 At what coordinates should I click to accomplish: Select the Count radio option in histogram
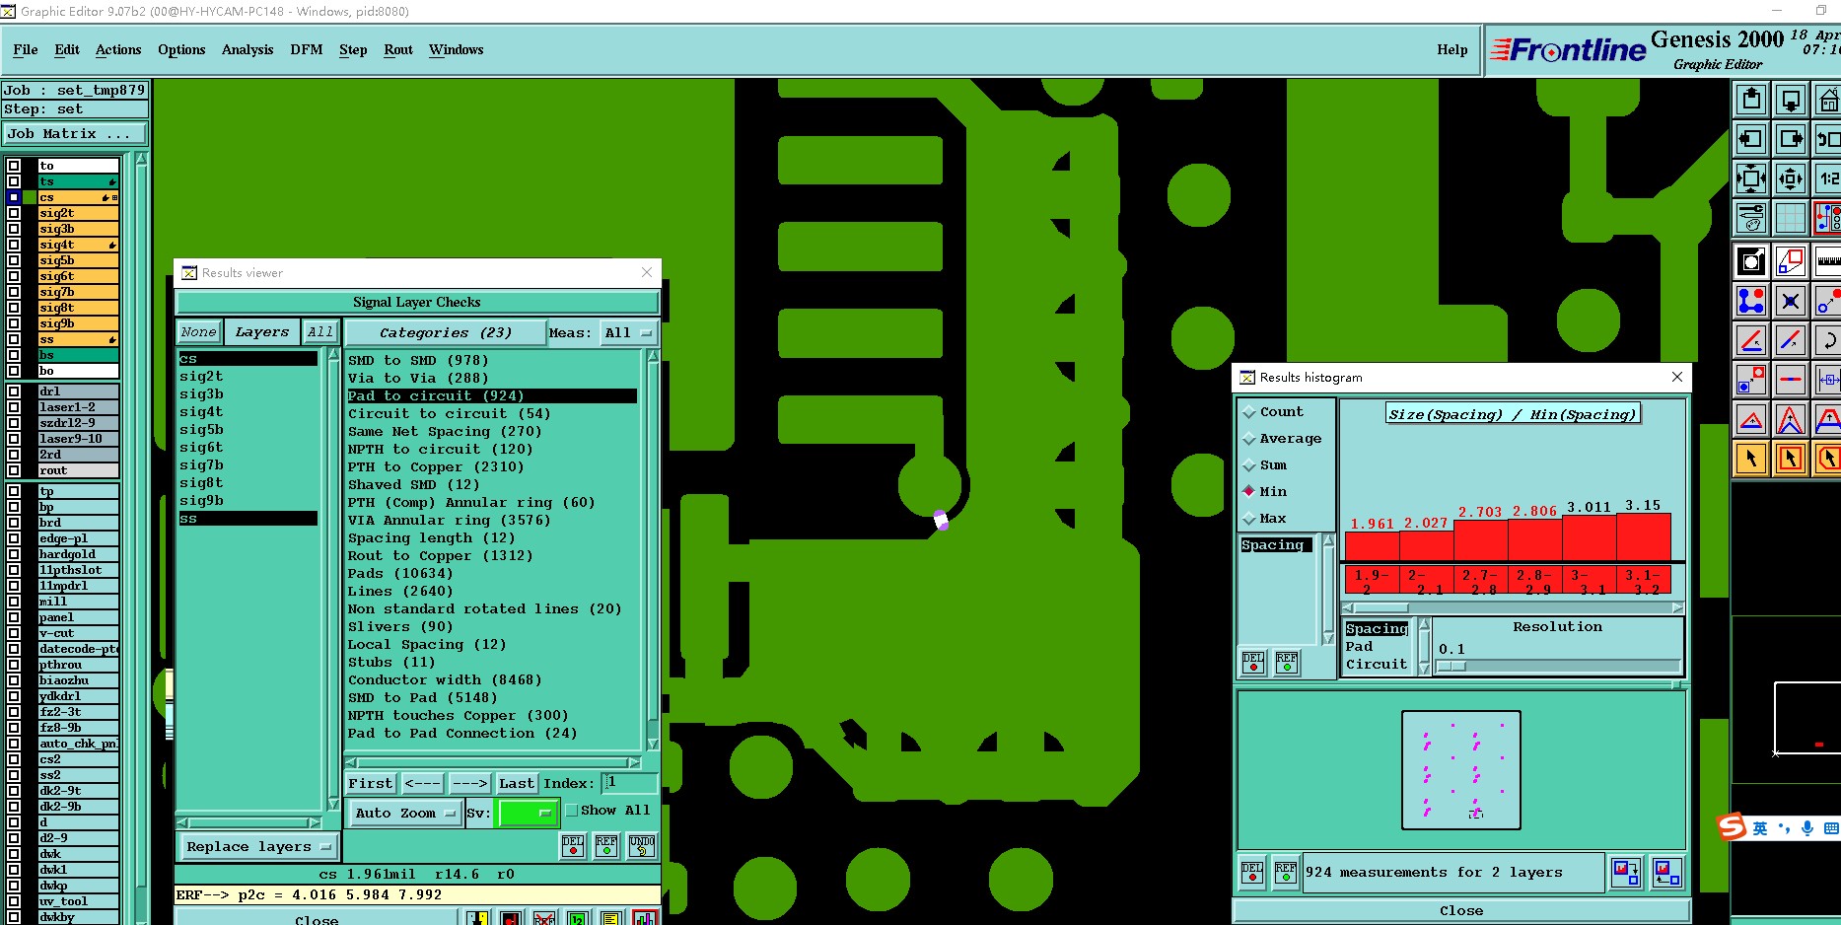point(1249,412)
